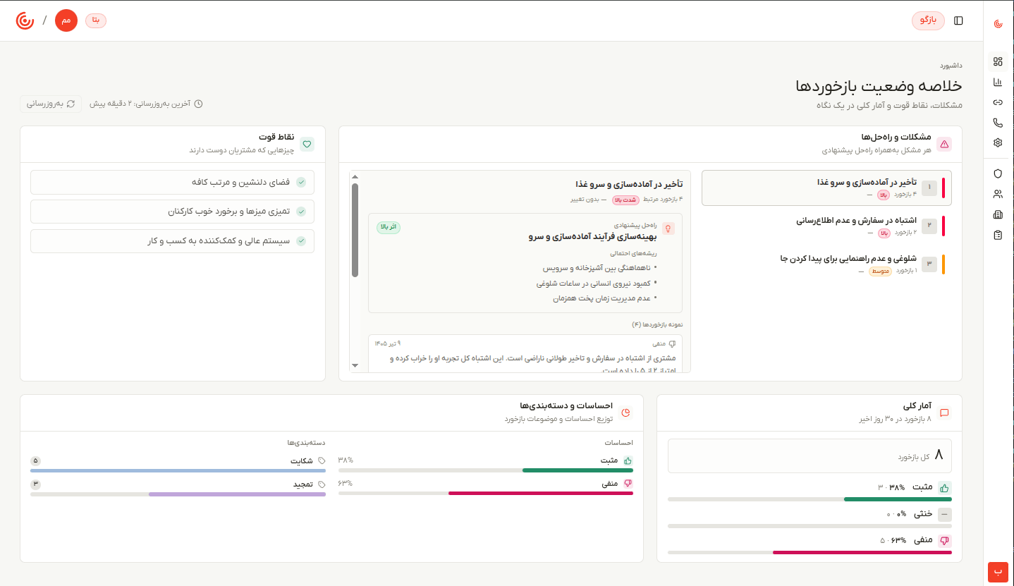Click the بازگو label in header
Screen dimensions: 1014x586
click(x=928, y=20)
